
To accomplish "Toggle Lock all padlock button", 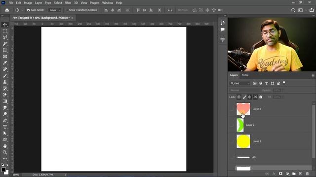I will coord(261,97).
